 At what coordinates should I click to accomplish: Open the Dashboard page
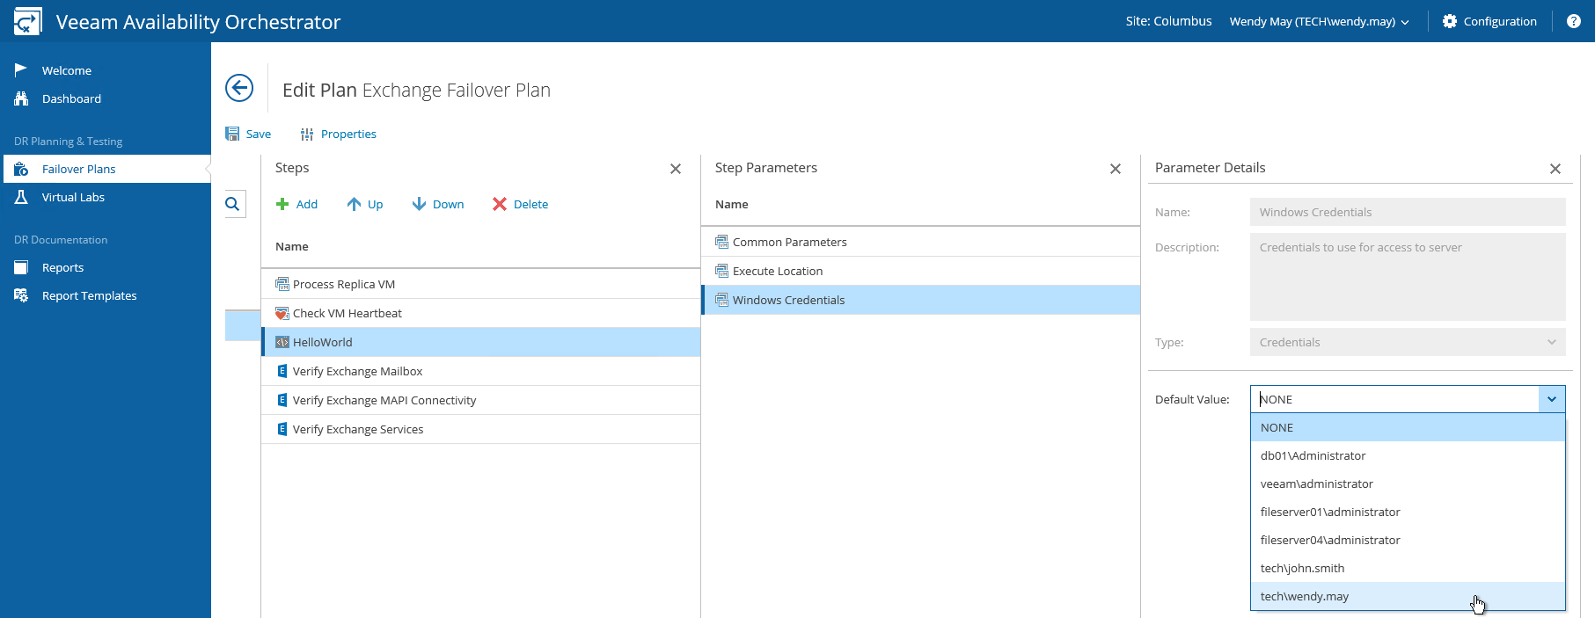(x=71, y=98)
